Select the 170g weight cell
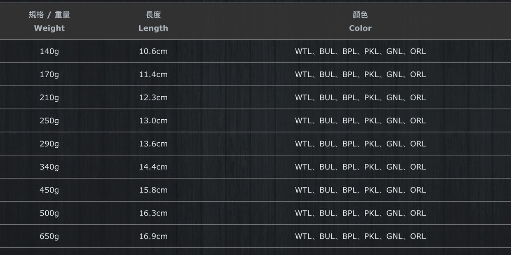511x255 pixels. [x=49, y=74]
